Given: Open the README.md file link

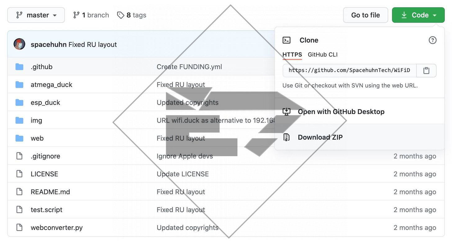Looking at the screenshot, I should click(50, 192).
